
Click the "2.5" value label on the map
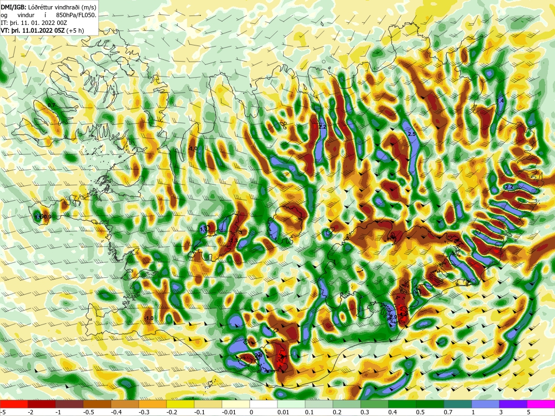[412, 134]
